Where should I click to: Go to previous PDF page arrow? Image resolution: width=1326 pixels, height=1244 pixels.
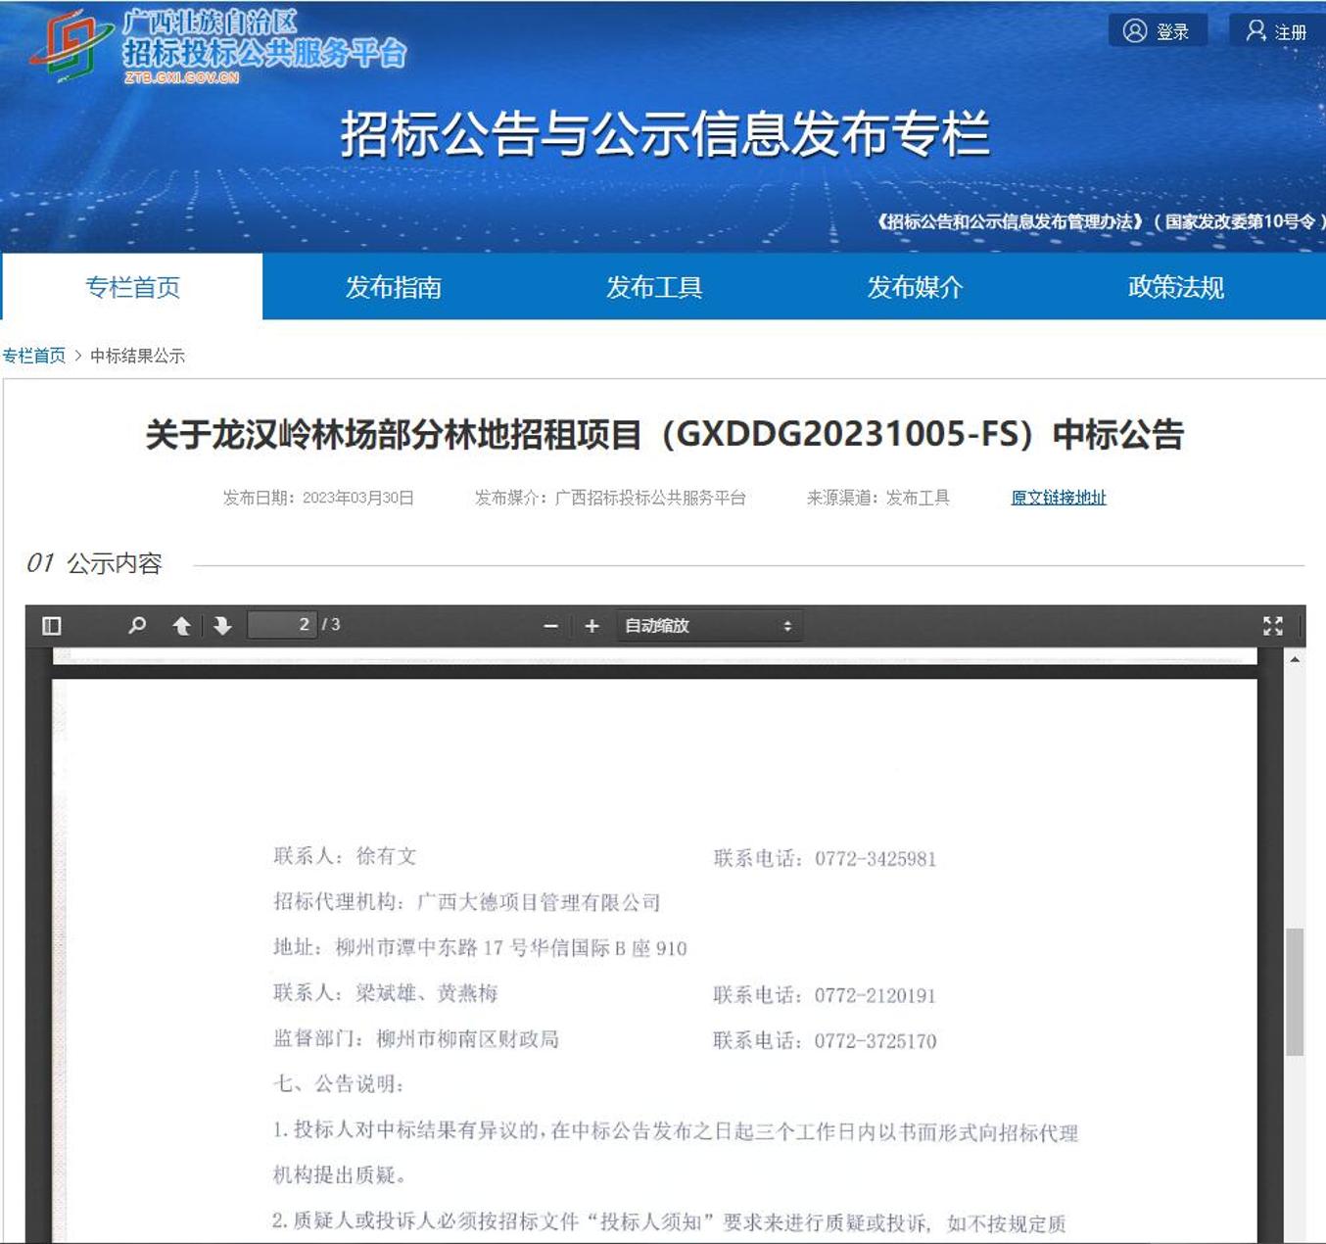tap(181, 626)
